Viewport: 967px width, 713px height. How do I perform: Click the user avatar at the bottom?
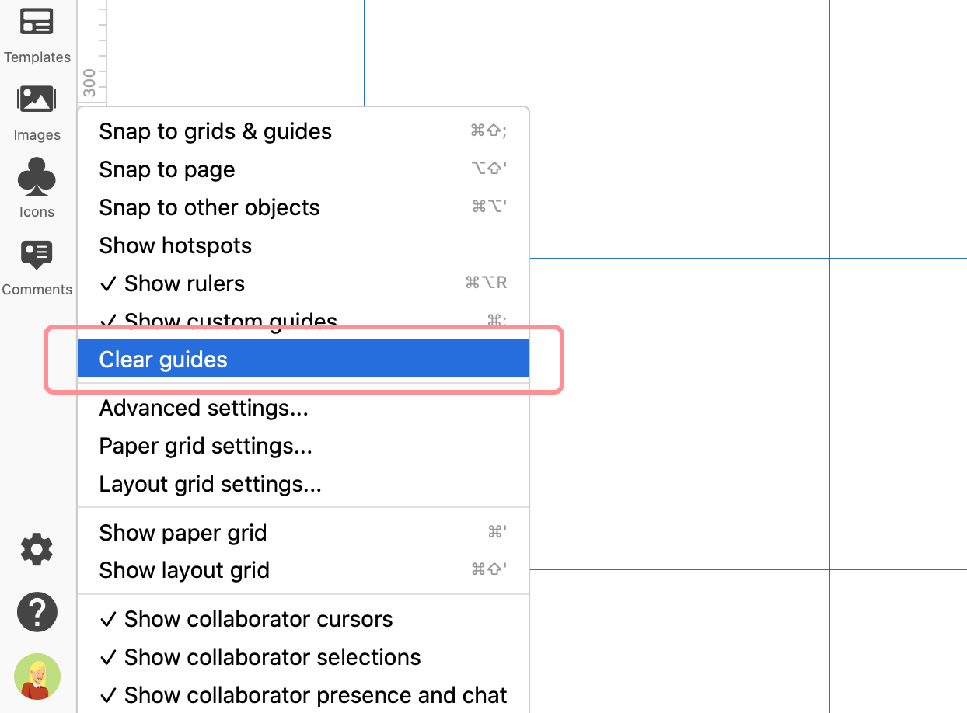coord(37,676)
